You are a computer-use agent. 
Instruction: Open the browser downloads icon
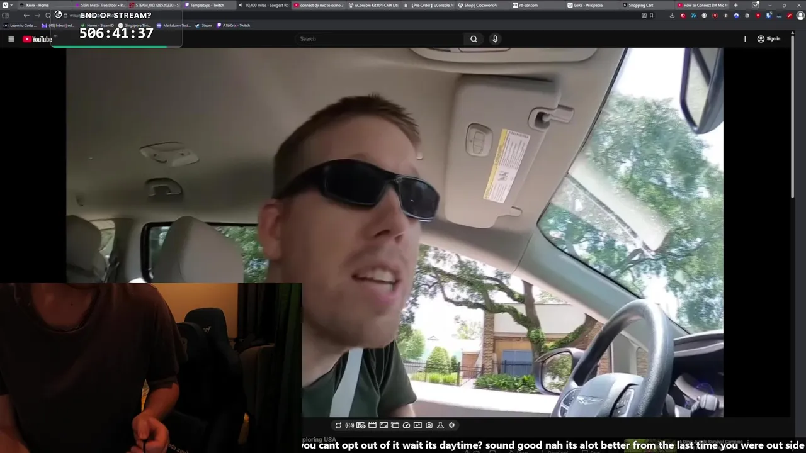(x=673, y=15)
